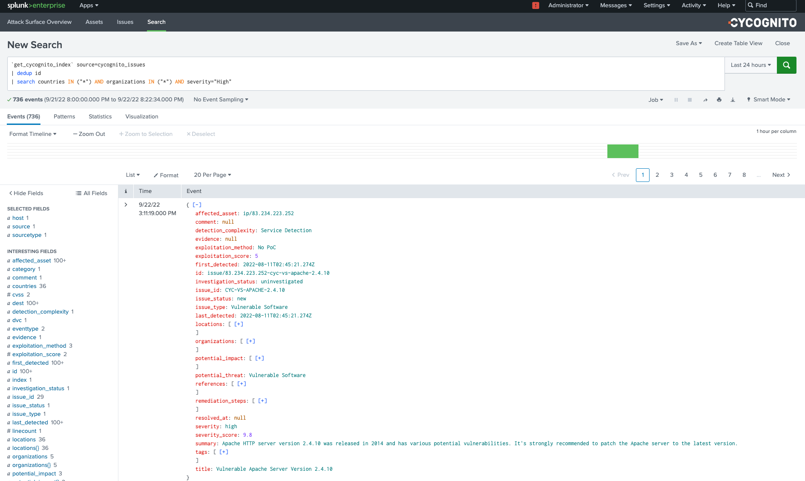The width and height of the screenshot is (805, 481).
Task: Click the Format pencil button
Action: pos(166,175)
